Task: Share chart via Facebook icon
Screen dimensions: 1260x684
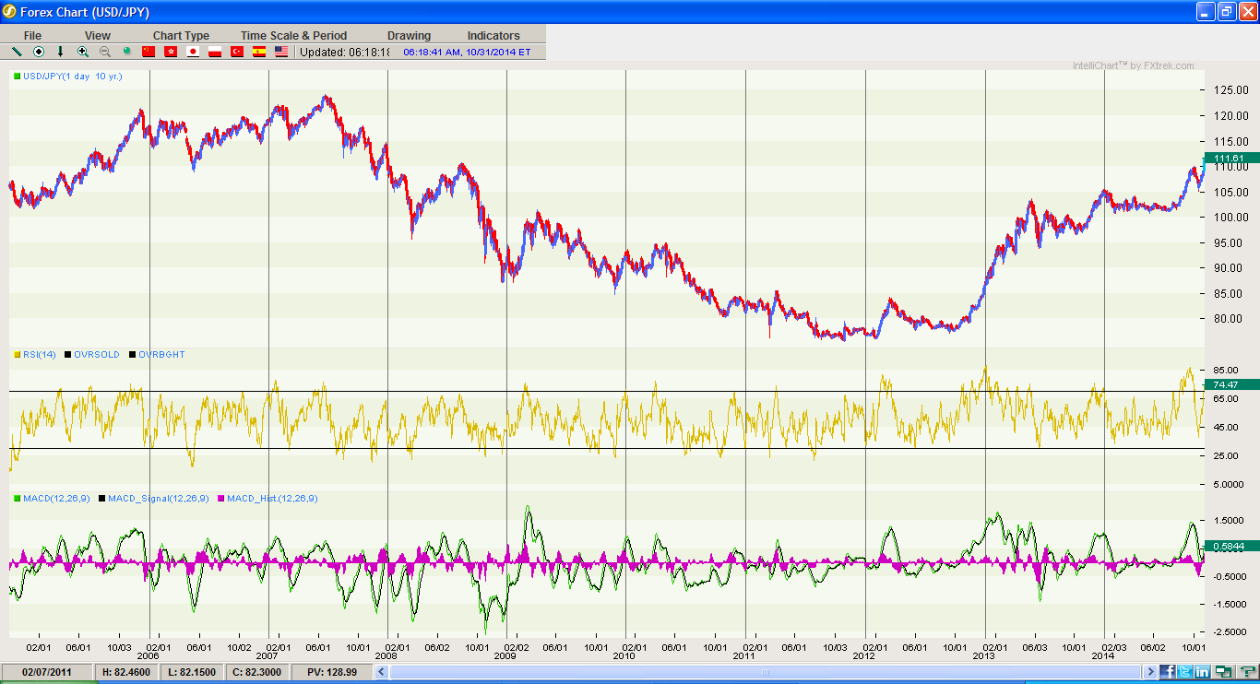Action: (1167, 672)
